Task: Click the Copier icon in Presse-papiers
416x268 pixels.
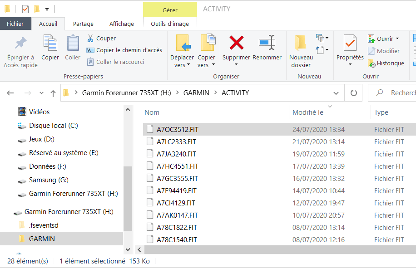Action: coord(50,43)
